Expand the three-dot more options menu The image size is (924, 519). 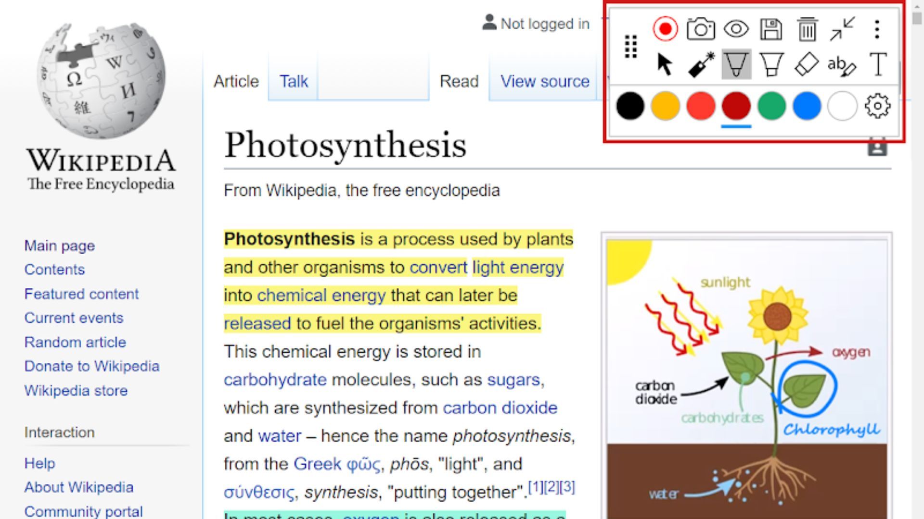[x=878, y=28]
